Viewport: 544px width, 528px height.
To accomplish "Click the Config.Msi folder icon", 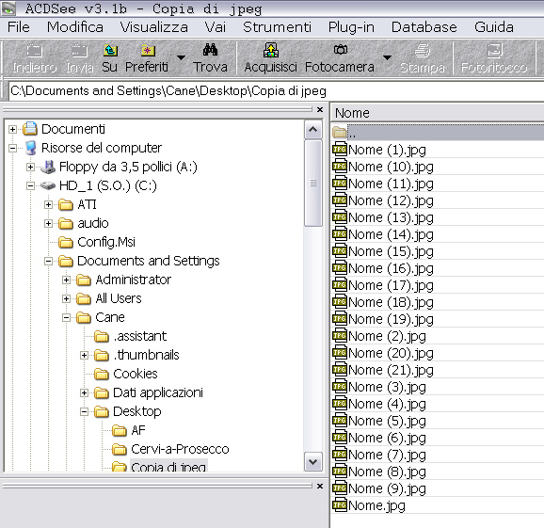I will 66,242.
